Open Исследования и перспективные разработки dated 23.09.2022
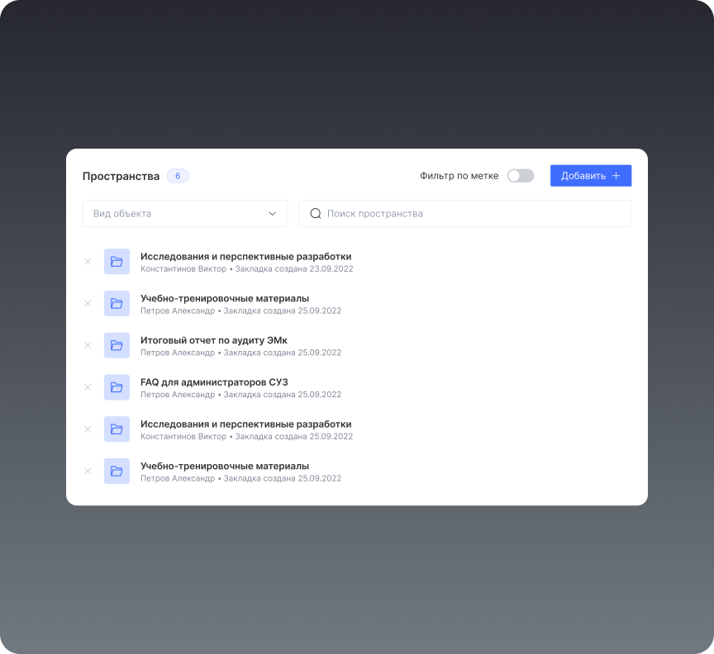Viewport: 714px width, 654px height. pos(245,257)
